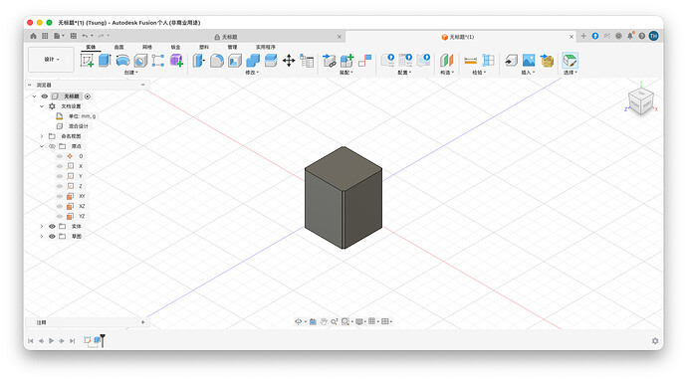687x380 pixels.
Task: Select the extrude feature in timeline
Action: pyautogui.click(x=97, y=340)
